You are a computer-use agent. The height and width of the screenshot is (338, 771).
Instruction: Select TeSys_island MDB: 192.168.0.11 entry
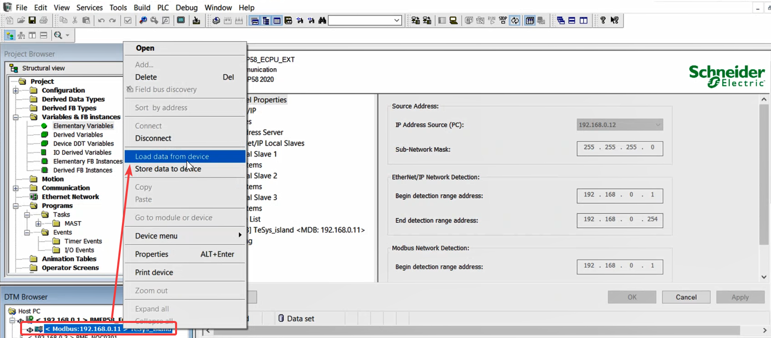click(306, 230)
